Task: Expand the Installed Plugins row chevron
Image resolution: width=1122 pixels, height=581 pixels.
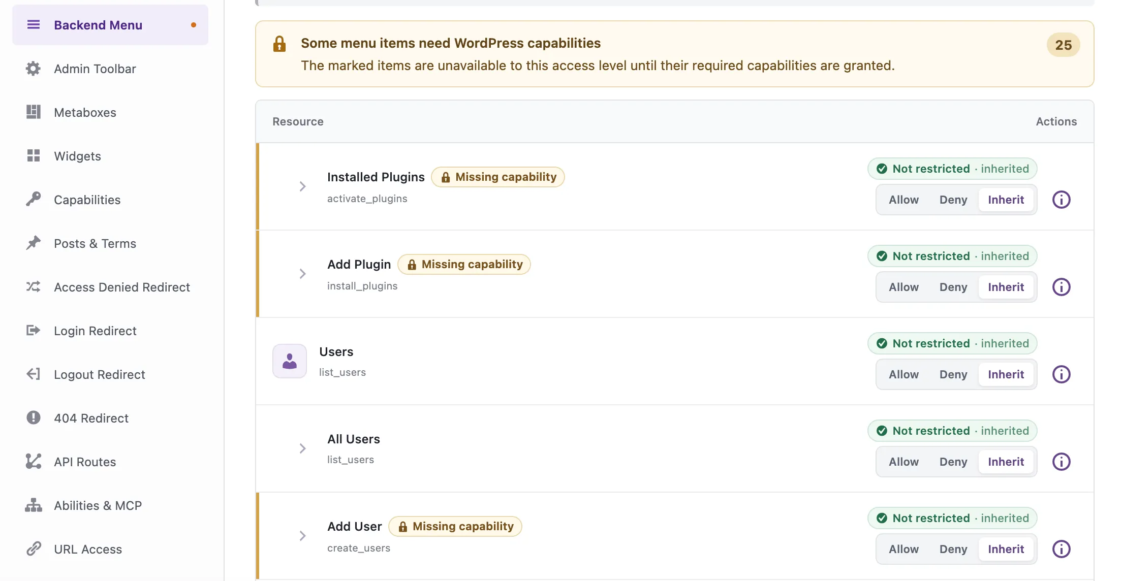Action: point(303,186)
